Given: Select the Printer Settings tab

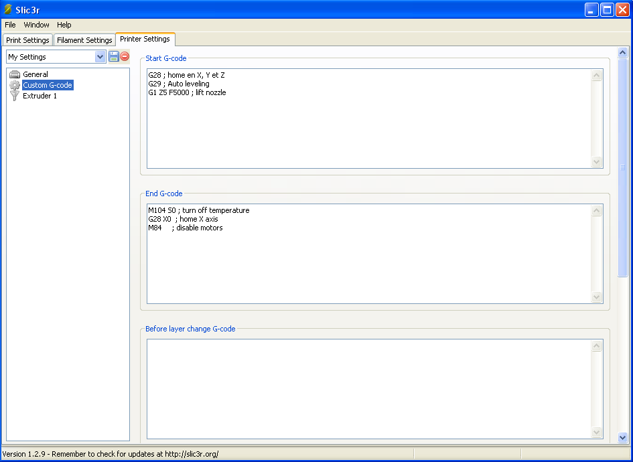Looking at the screenshot, I should point(145,39).
